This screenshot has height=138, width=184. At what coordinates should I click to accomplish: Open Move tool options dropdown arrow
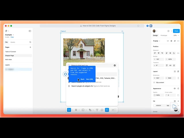click(72, 110)
